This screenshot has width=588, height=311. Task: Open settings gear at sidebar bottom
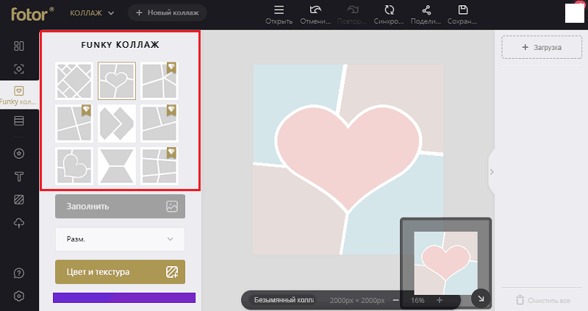click(x=19, y=296)
